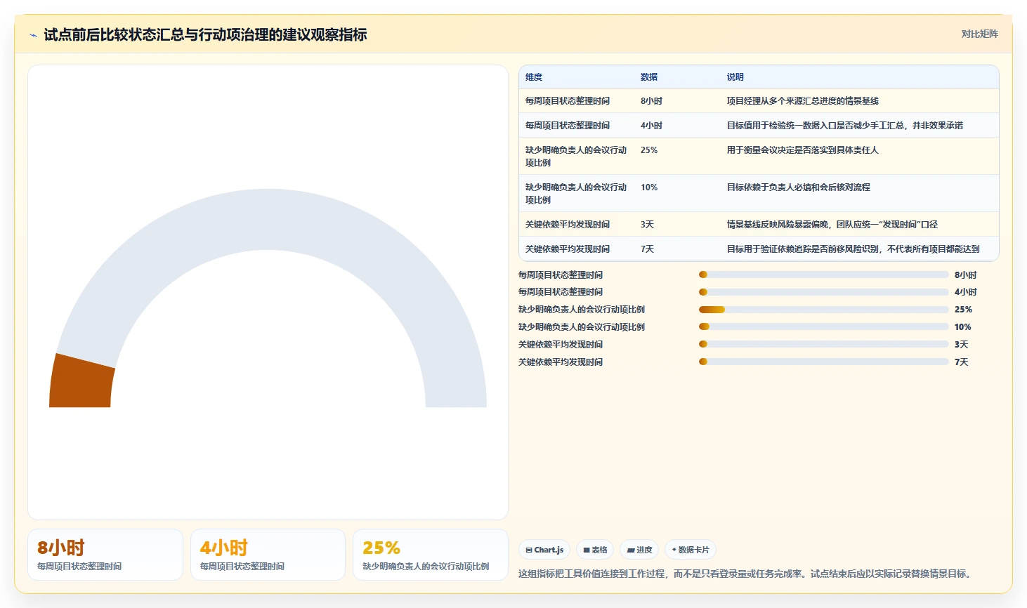Click the progress bar labeled 7天
Viewport: 1027px width, 608px height.
pyautogui.click(x=823, y=362)
